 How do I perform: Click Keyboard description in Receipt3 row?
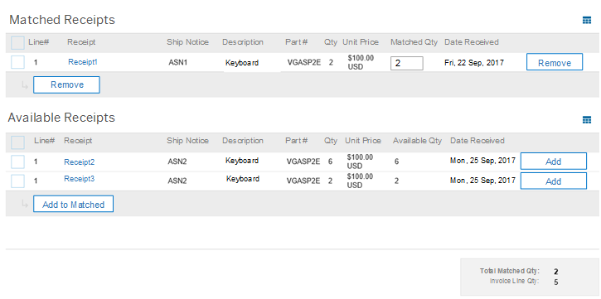coord(243,179)
